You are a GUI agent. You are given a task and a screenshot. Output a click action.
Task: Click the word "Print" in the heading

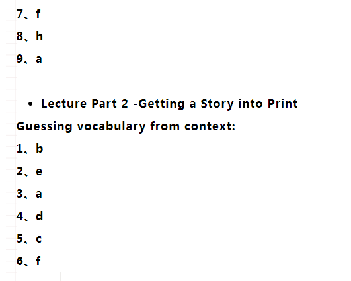(282, 104)
